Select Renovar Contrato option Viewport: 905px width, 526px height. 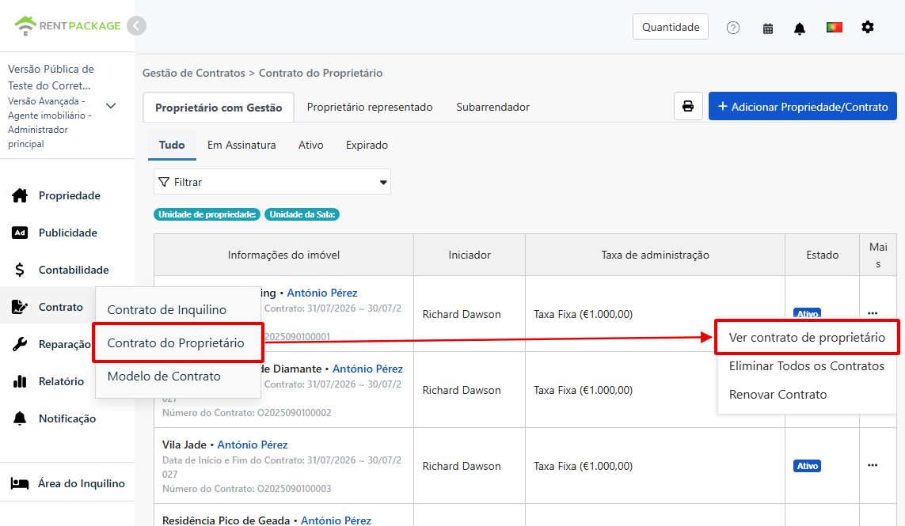click(x=778, y=395)
